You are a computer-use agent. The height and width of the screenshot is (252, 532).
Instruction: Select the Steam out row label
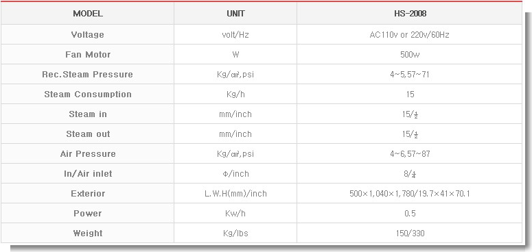[x=88, y=134]
